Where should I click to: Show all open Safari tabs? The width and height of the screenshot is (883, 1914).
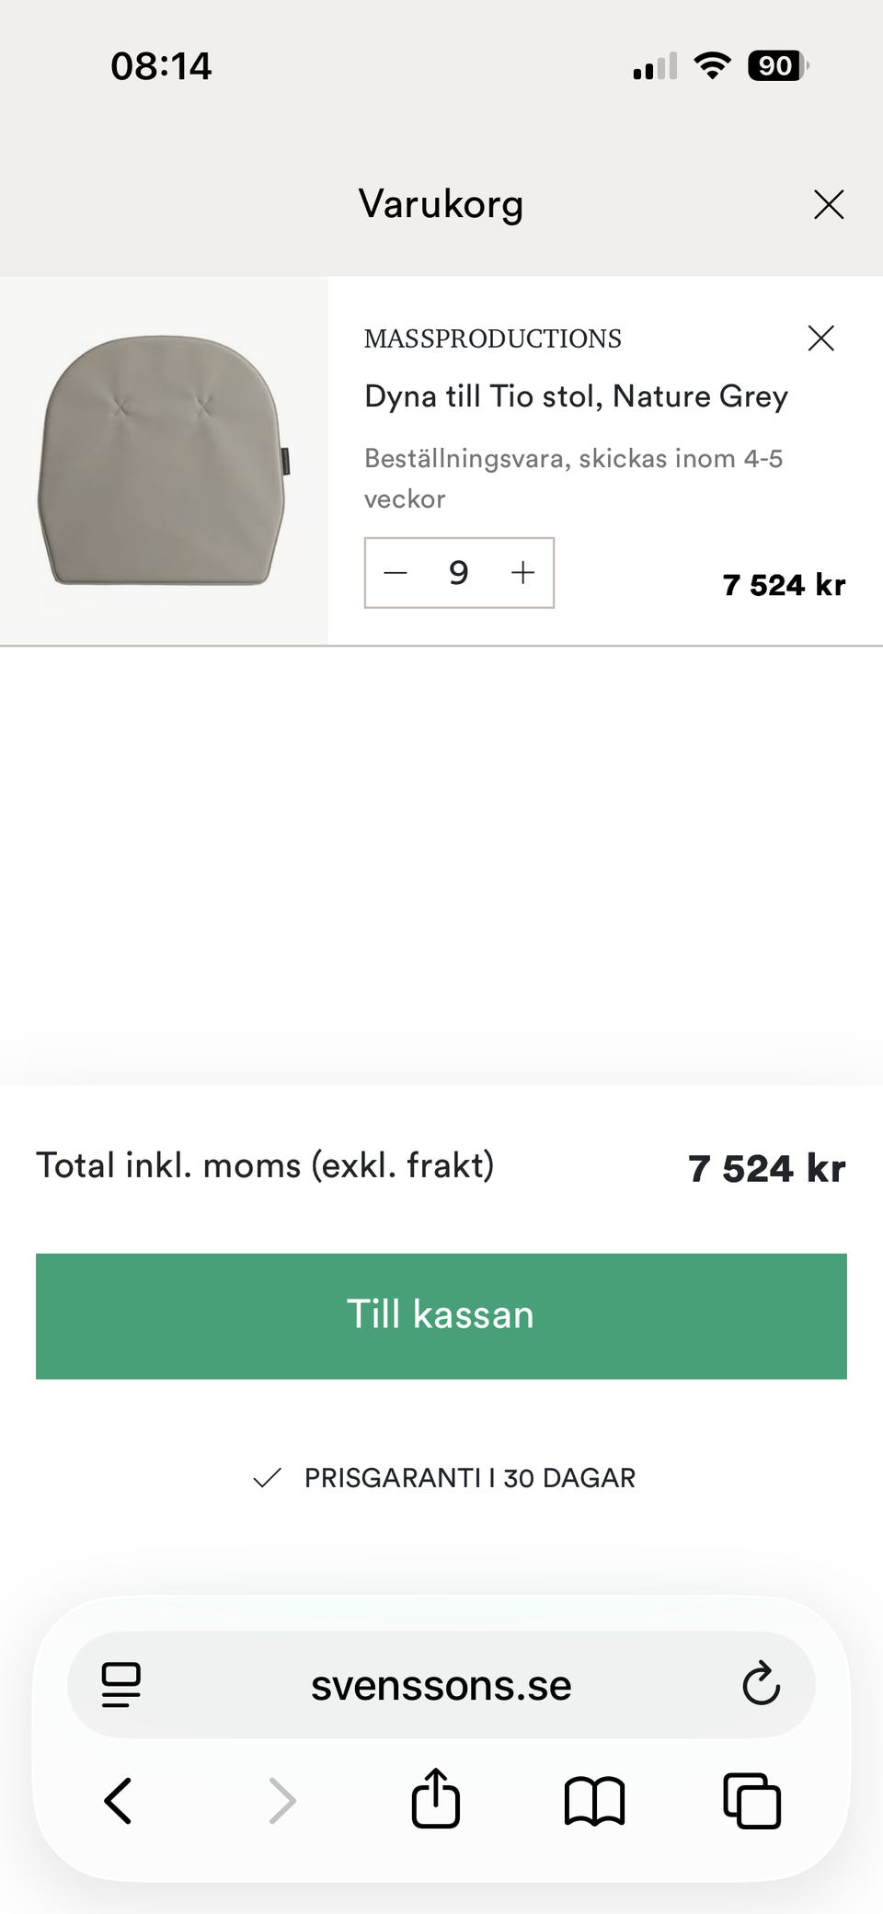click(x=752, y=1800)
